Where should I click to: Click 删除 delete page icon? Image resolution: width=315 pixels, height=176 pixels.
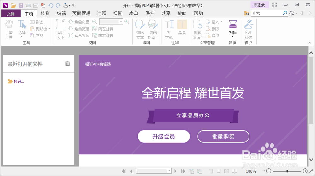[x=213, y=29]
